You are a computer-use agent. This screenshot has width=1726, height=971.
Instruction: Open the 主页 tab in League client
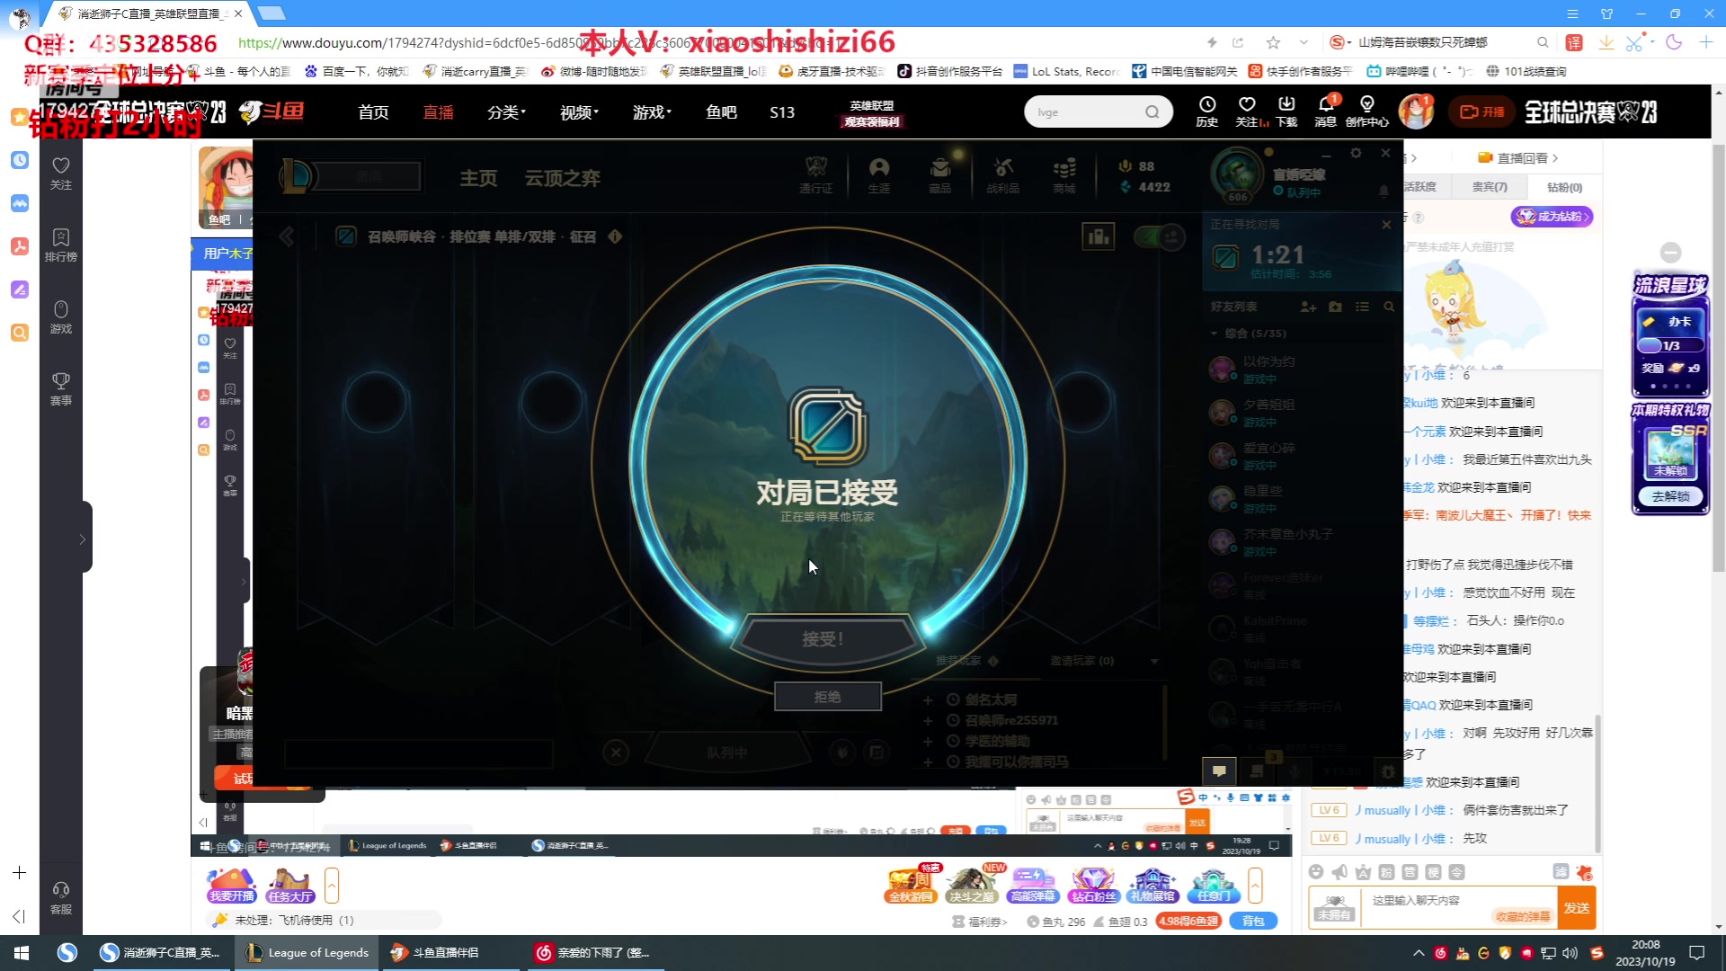pos(478,178)
